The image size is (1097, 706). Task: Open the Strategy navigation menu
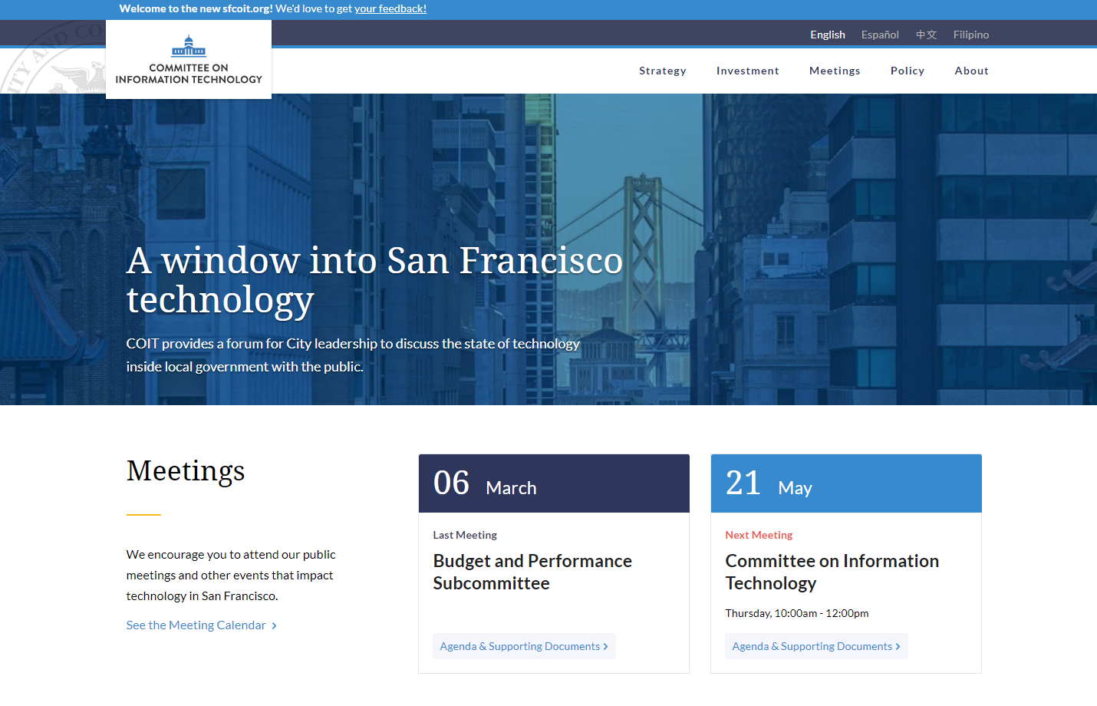point(662,71)
